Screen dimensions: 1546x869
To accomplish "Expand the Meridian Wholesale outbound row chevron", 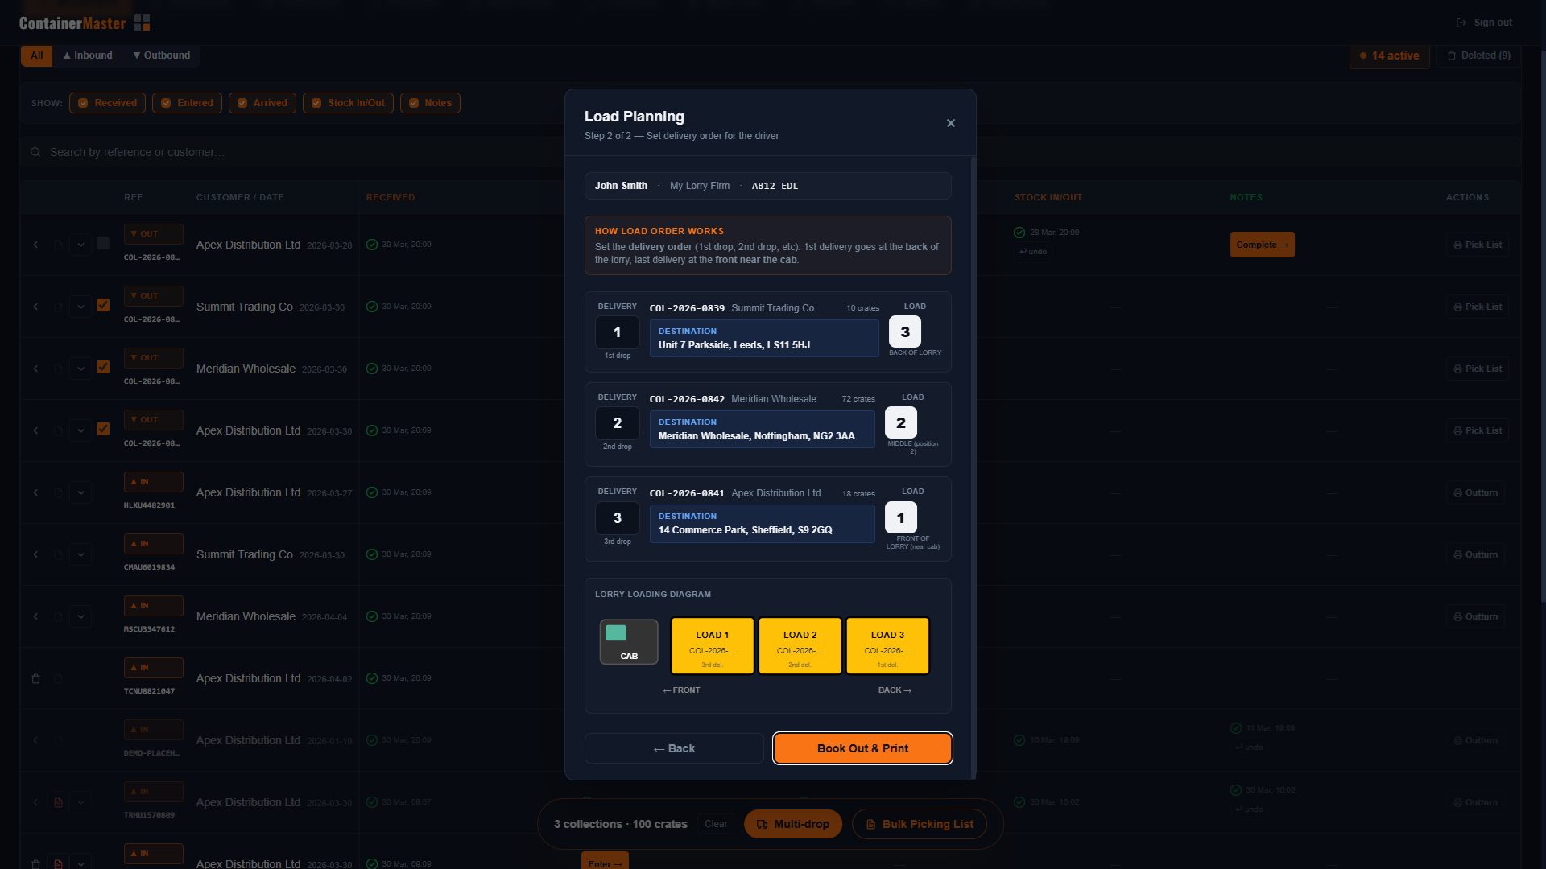I will [81, 369].
